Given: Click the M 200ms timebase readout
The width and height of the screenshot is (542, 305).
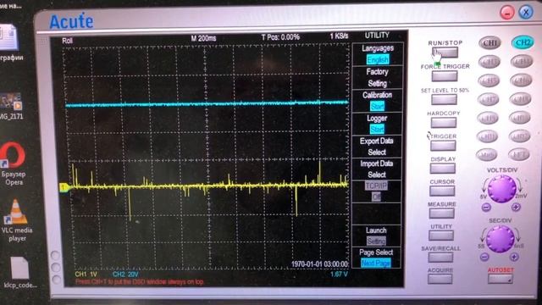Looking at the screenshot, I should 203,38.
